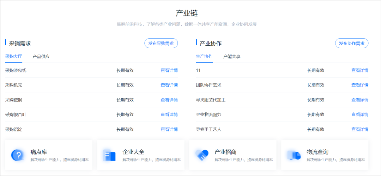This screenshot has height=176, width=381.
Task: Click the 产业招商 handshake icon
Action: point(202,155)
